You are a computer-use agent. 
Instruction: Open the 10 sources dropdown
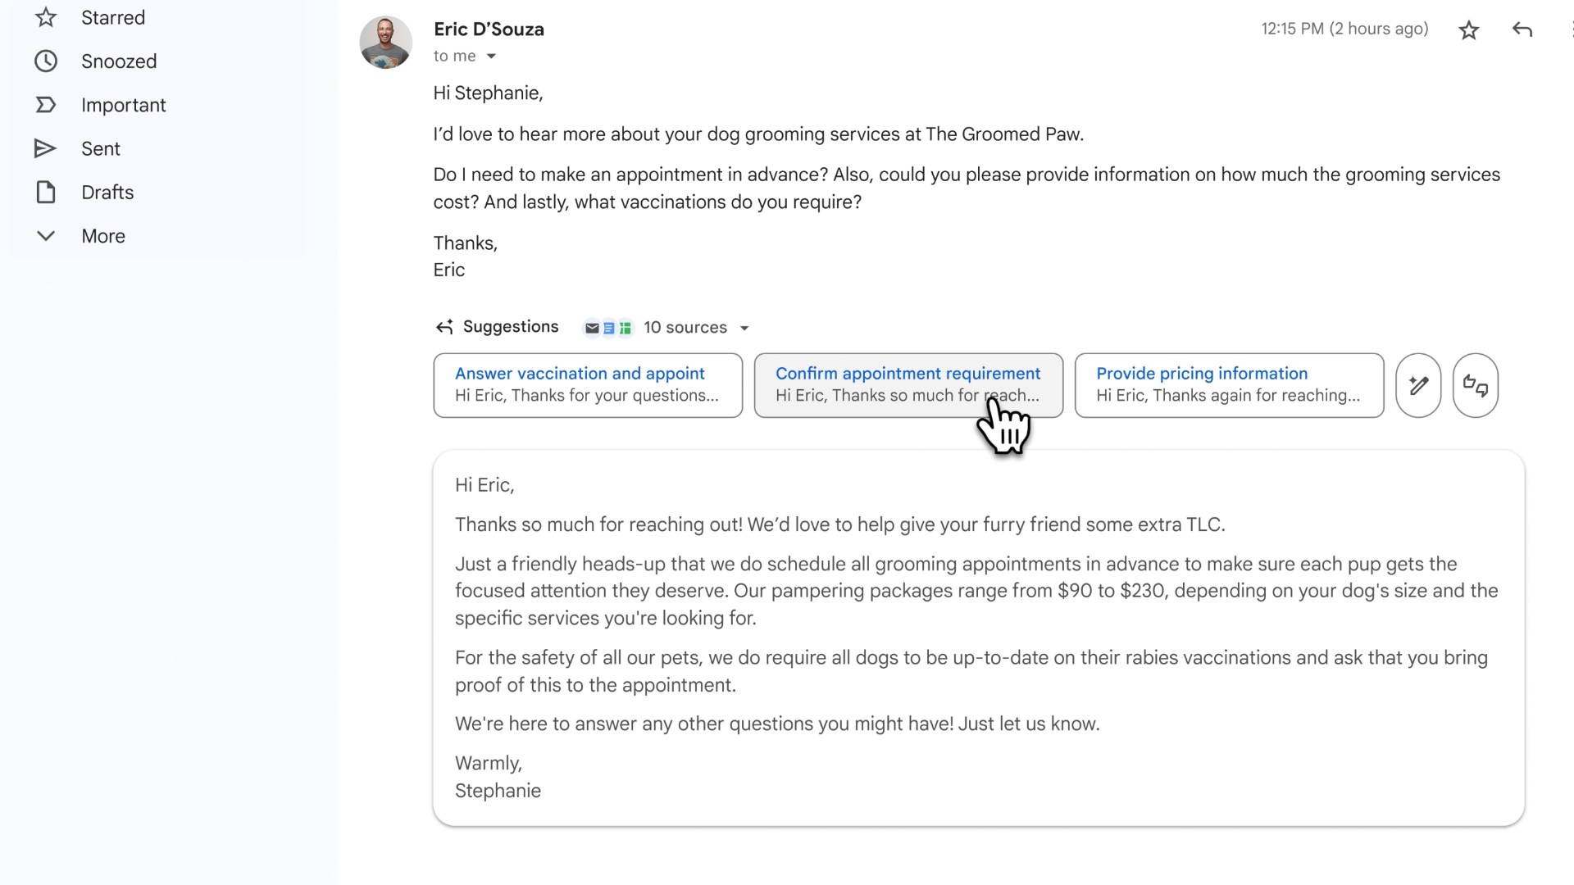744,328
